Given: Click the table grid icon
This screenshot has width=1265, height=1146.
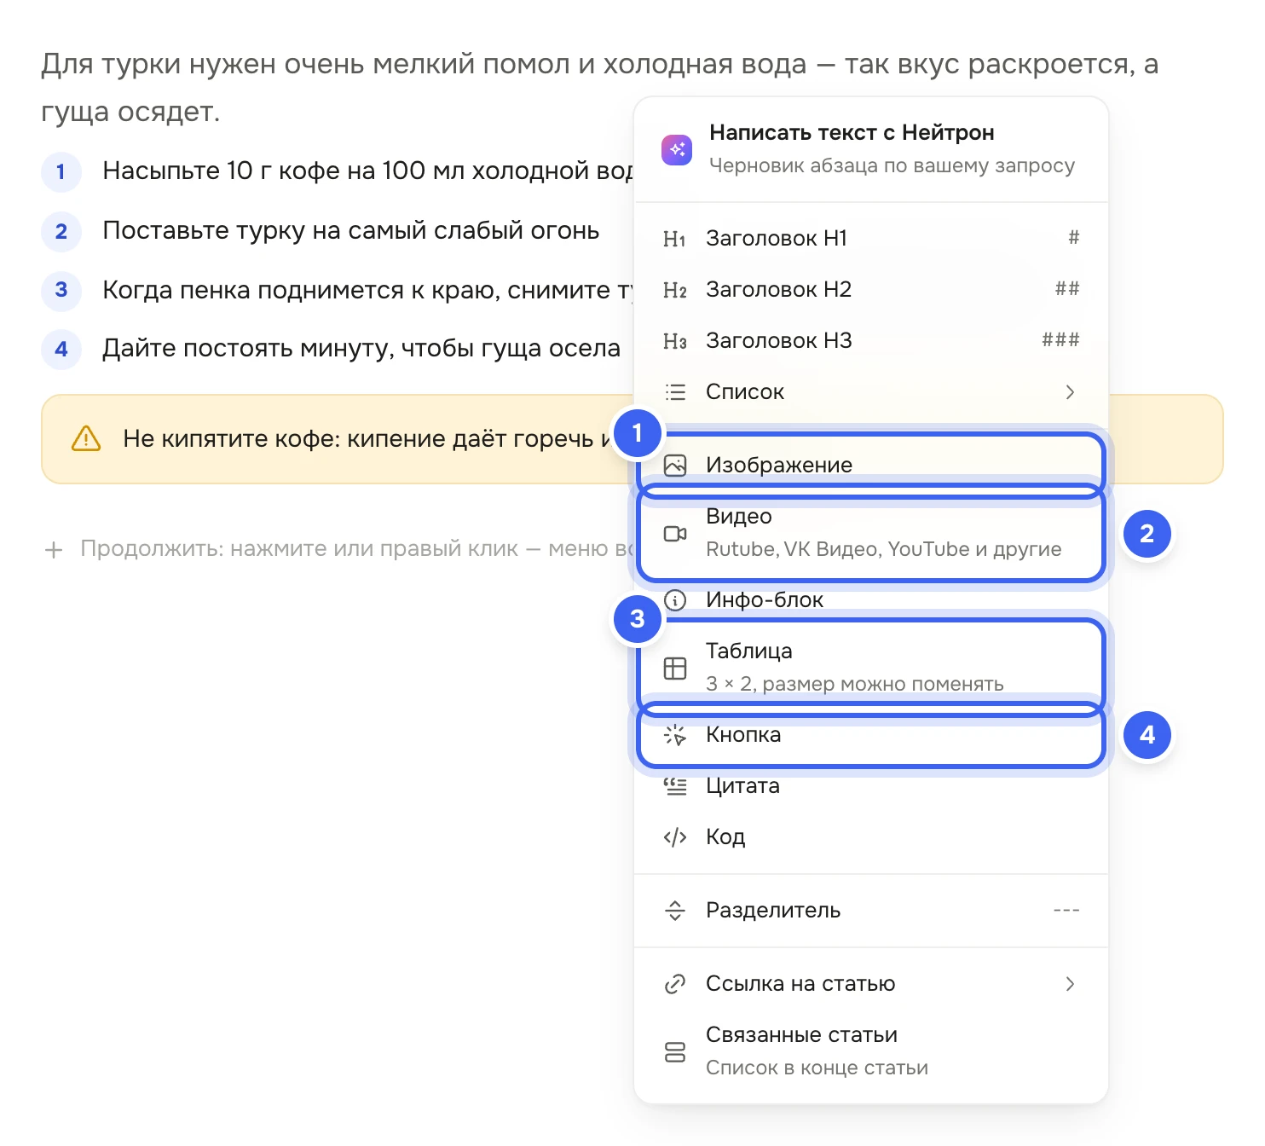Looking at the screenshot, I should pyautogui.click(x=675, y=668).
